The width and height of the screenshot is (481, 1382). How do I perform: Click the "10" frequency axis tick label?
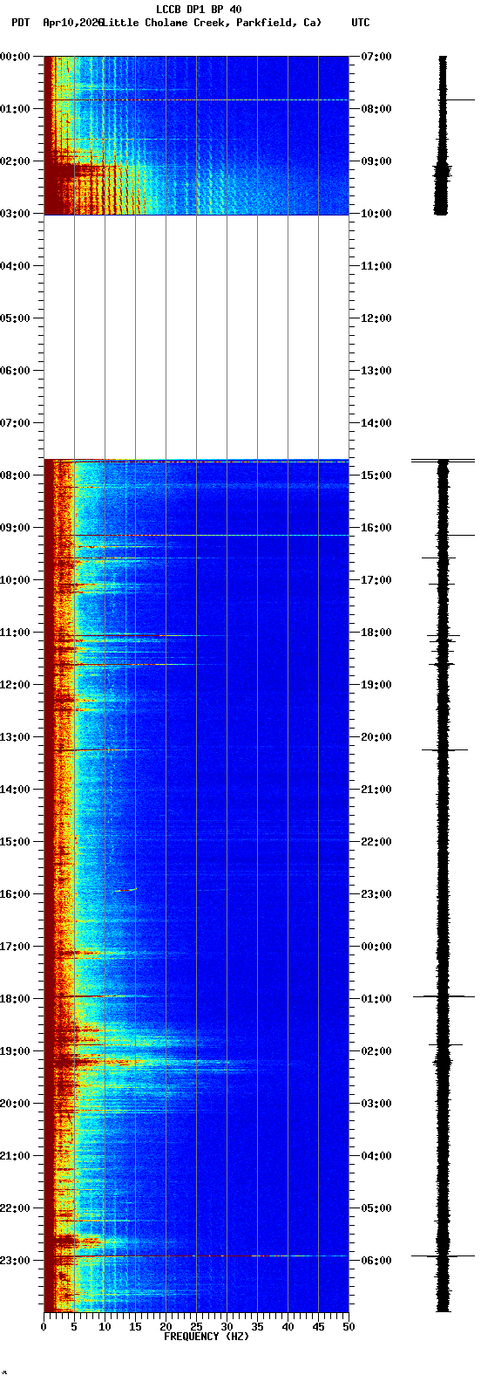point(105,1327)
